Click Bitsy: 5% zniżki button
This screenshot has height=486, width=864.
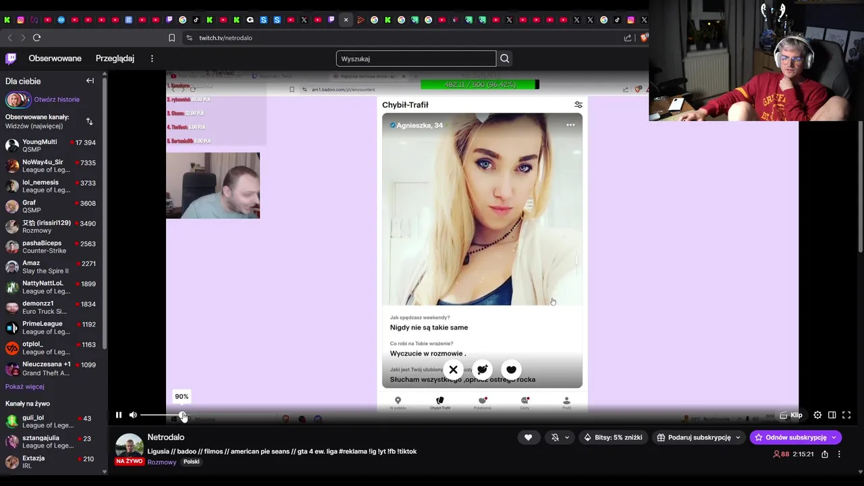[614, 437]
